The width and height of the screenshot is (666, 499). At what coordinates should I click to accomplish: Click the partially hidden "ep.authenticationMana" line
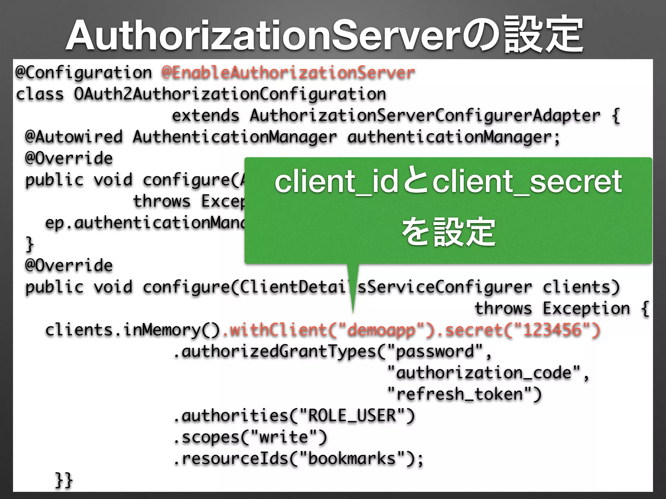click(x=145, y=223)
